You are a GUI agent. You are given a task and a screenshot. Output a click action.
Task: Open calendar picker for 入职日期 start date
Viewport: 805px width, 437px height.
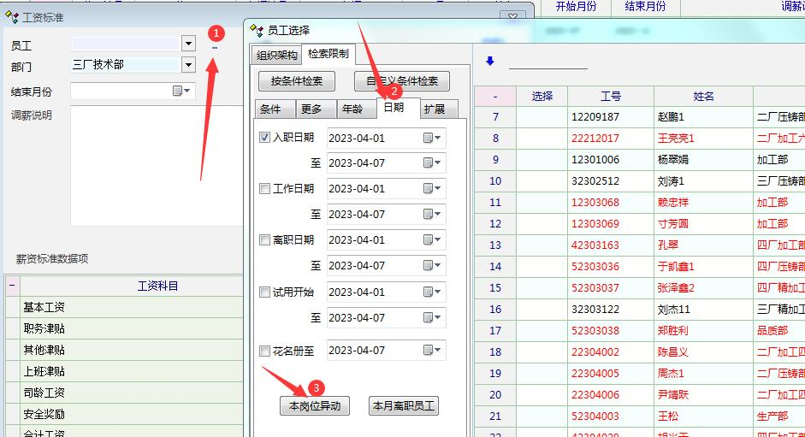click(432, 138)
